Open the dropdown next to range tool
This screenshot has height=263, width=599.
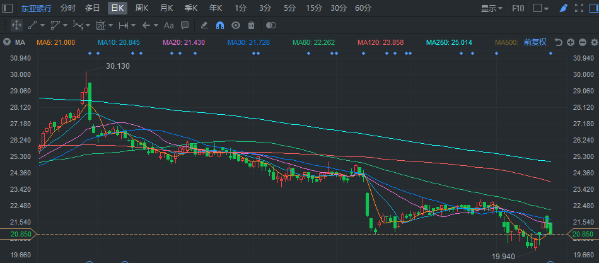point(133,25)
